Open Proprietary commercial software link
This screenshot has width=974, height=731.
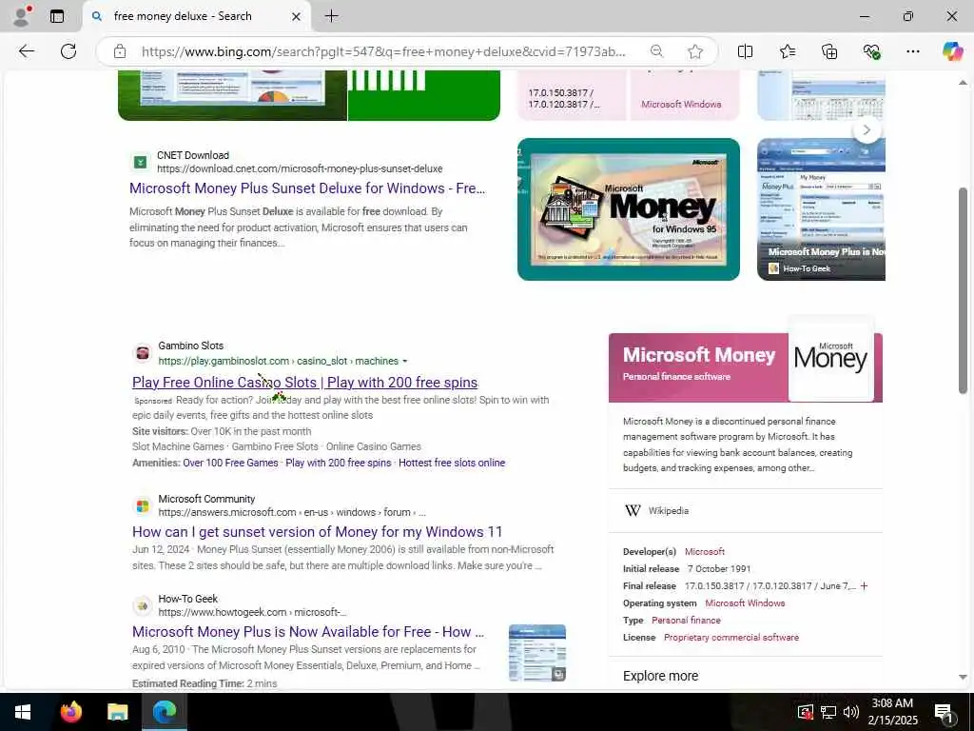pos(731,638)
